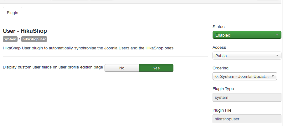
Task: Click the Plugin Type field containing 'system'
Action: tap(247, 97)
